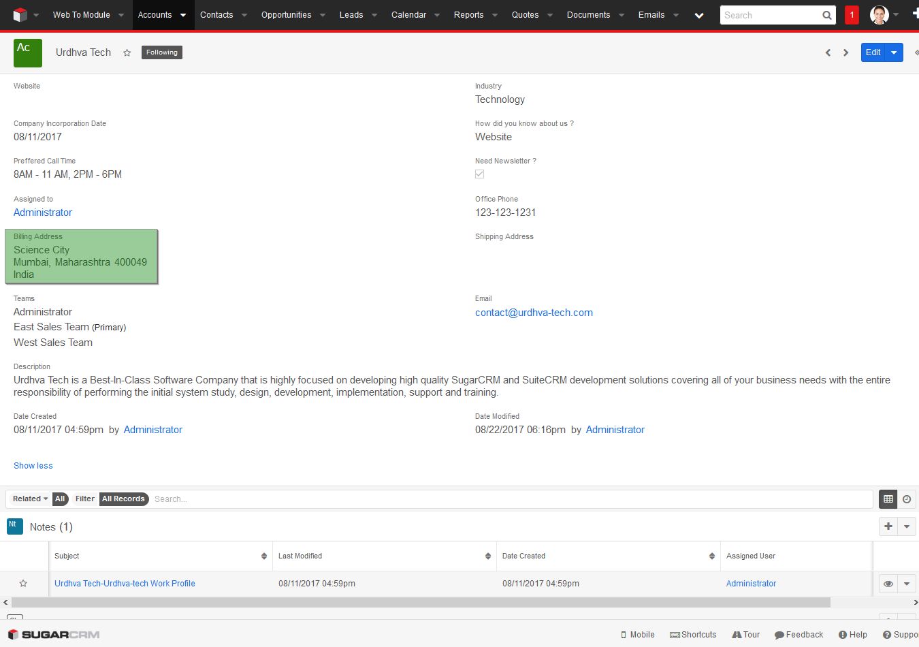919x647 pixels.
Task: Open the user profile avatar
Action: click(880, 15)
